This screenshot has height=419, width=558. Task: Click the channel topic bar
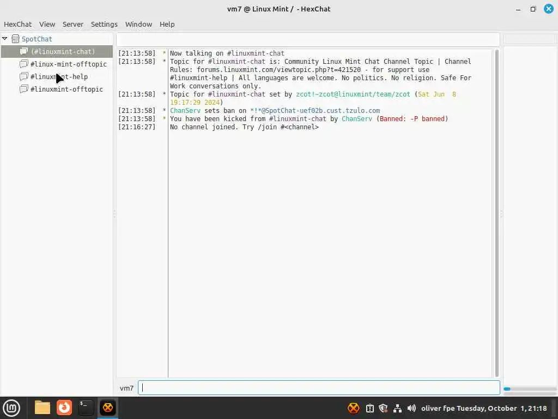click(x=308, y=39)
